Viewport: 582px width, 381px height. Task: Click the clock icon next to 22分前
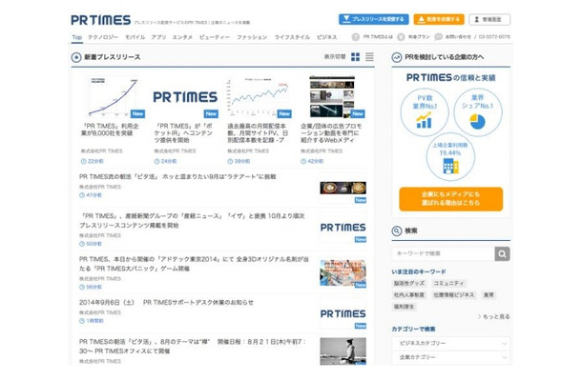[x=84, y=161]
